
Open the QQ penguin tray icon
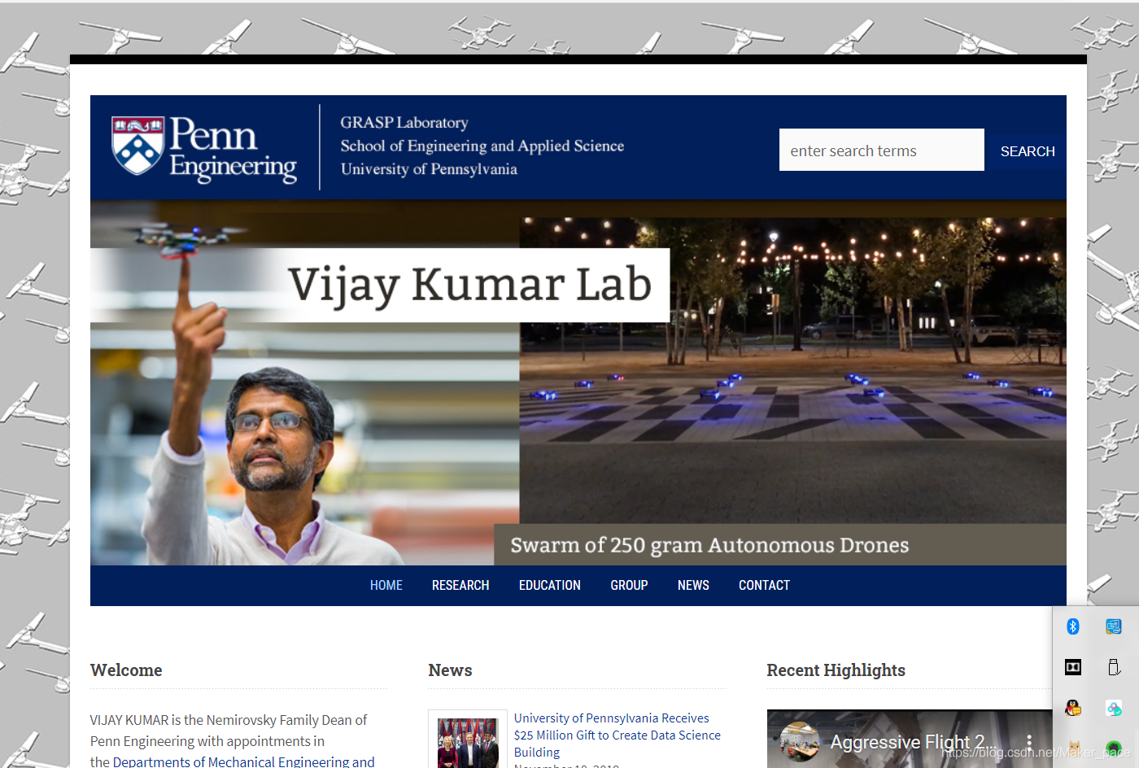click(1073, 708)
